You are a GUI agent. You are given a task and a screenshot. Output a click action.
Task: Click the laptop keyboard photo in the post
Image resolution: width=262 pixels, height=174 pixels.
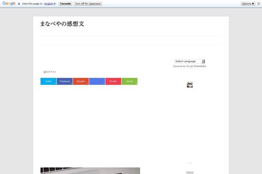pyautogui.click(x=90, y=171)
